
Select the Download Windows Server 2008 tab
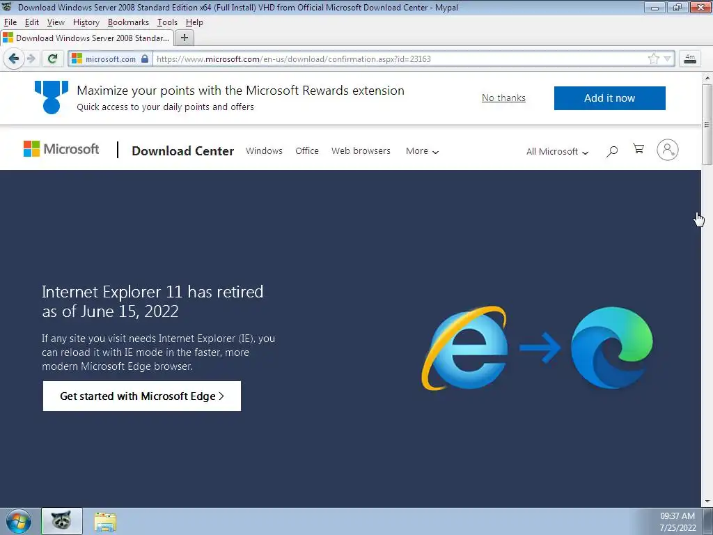click(x=87, y=38)
